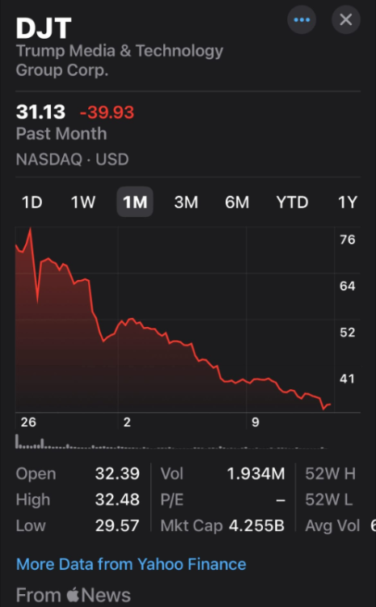Tap the chart date marker 9
Viewport: 376px width, 607px height.
point(256,422)
